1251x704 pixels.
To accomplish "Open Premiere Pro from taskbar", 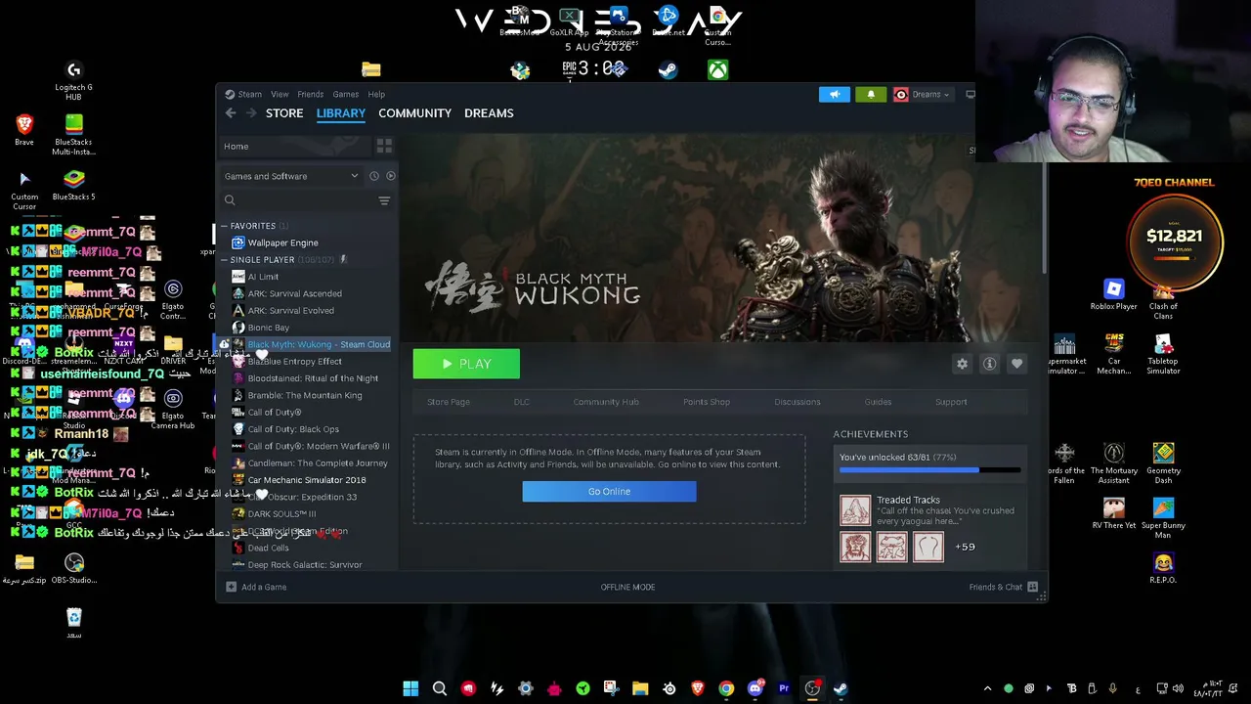I will click(x=784, y=688).
